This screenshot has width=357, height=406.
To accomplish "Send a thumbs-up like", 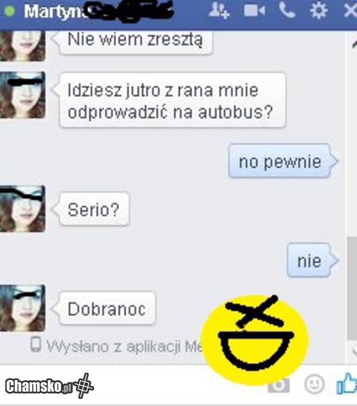I will pos(346,385).
